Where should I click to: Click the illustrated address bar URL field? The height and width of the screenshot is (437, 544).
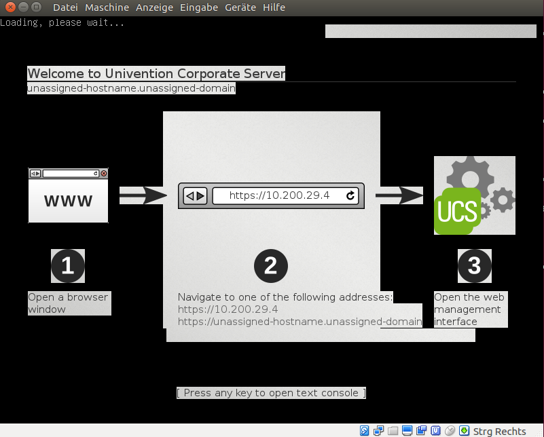[279, 195]
